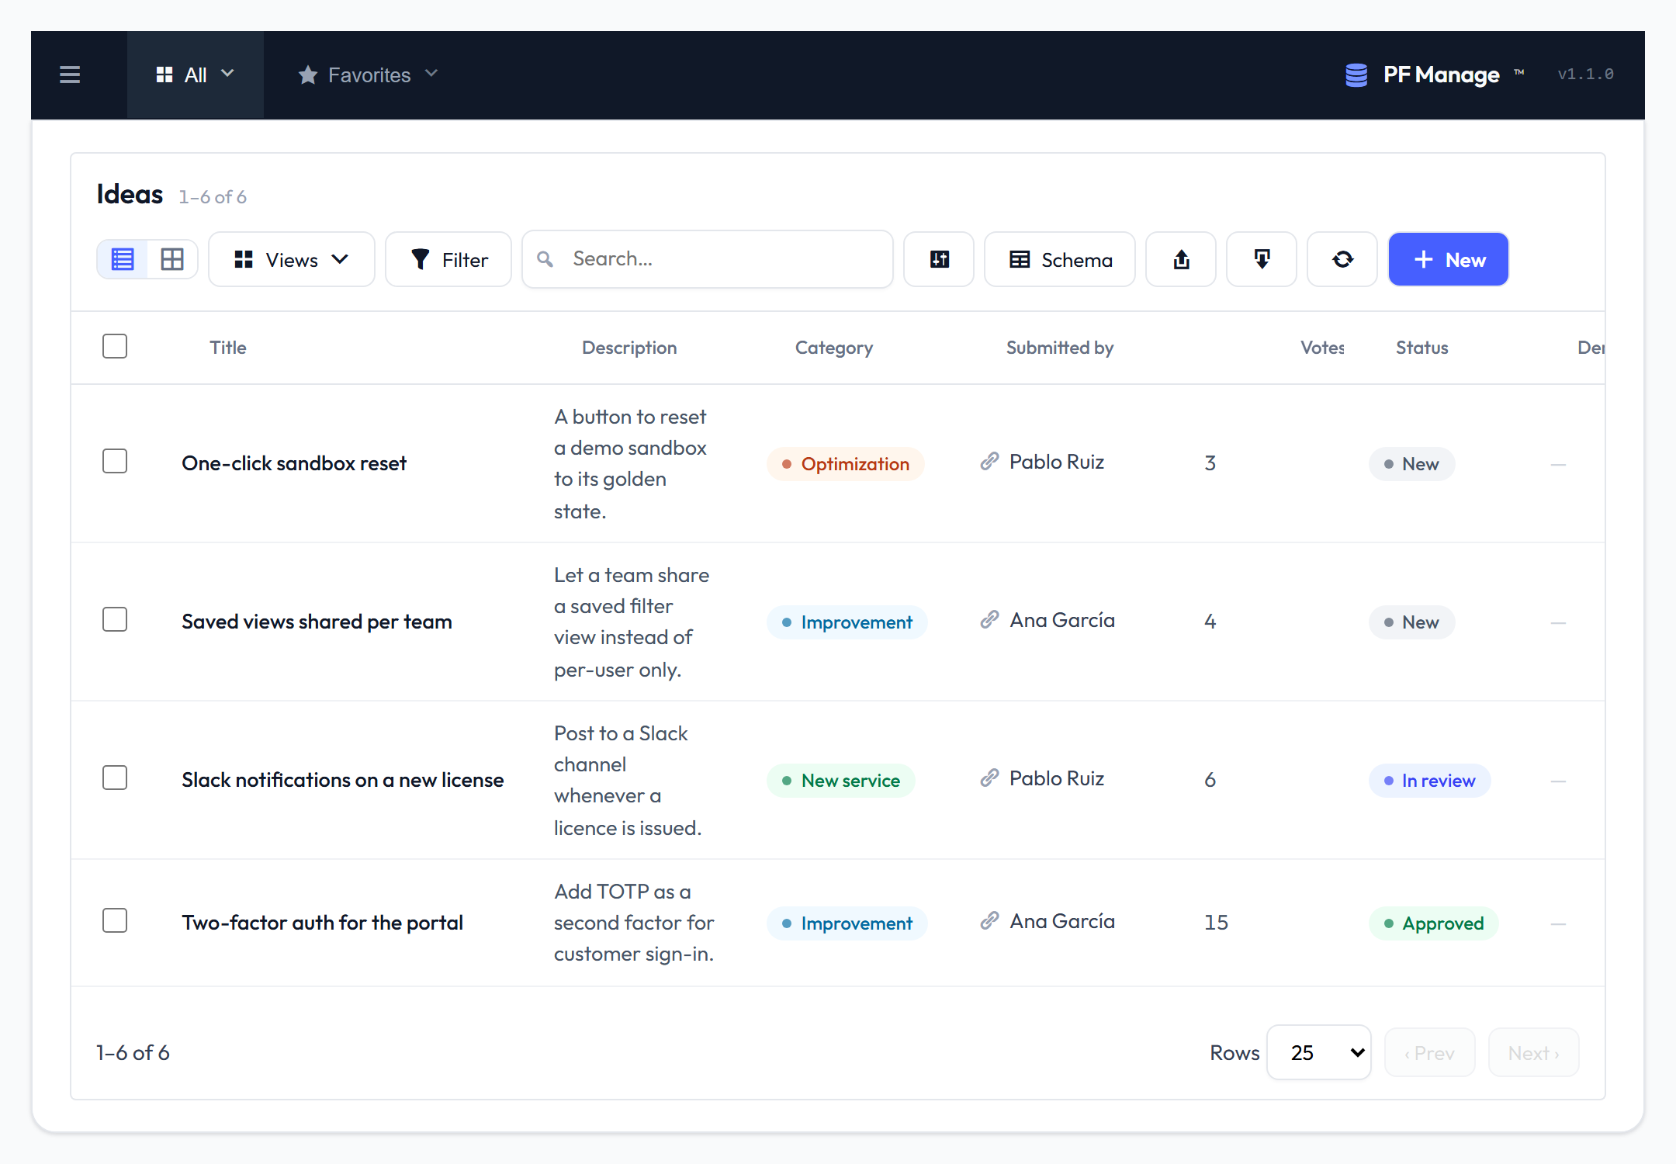Switch to list view layout

pyautogui.click(x=123, y=259)
